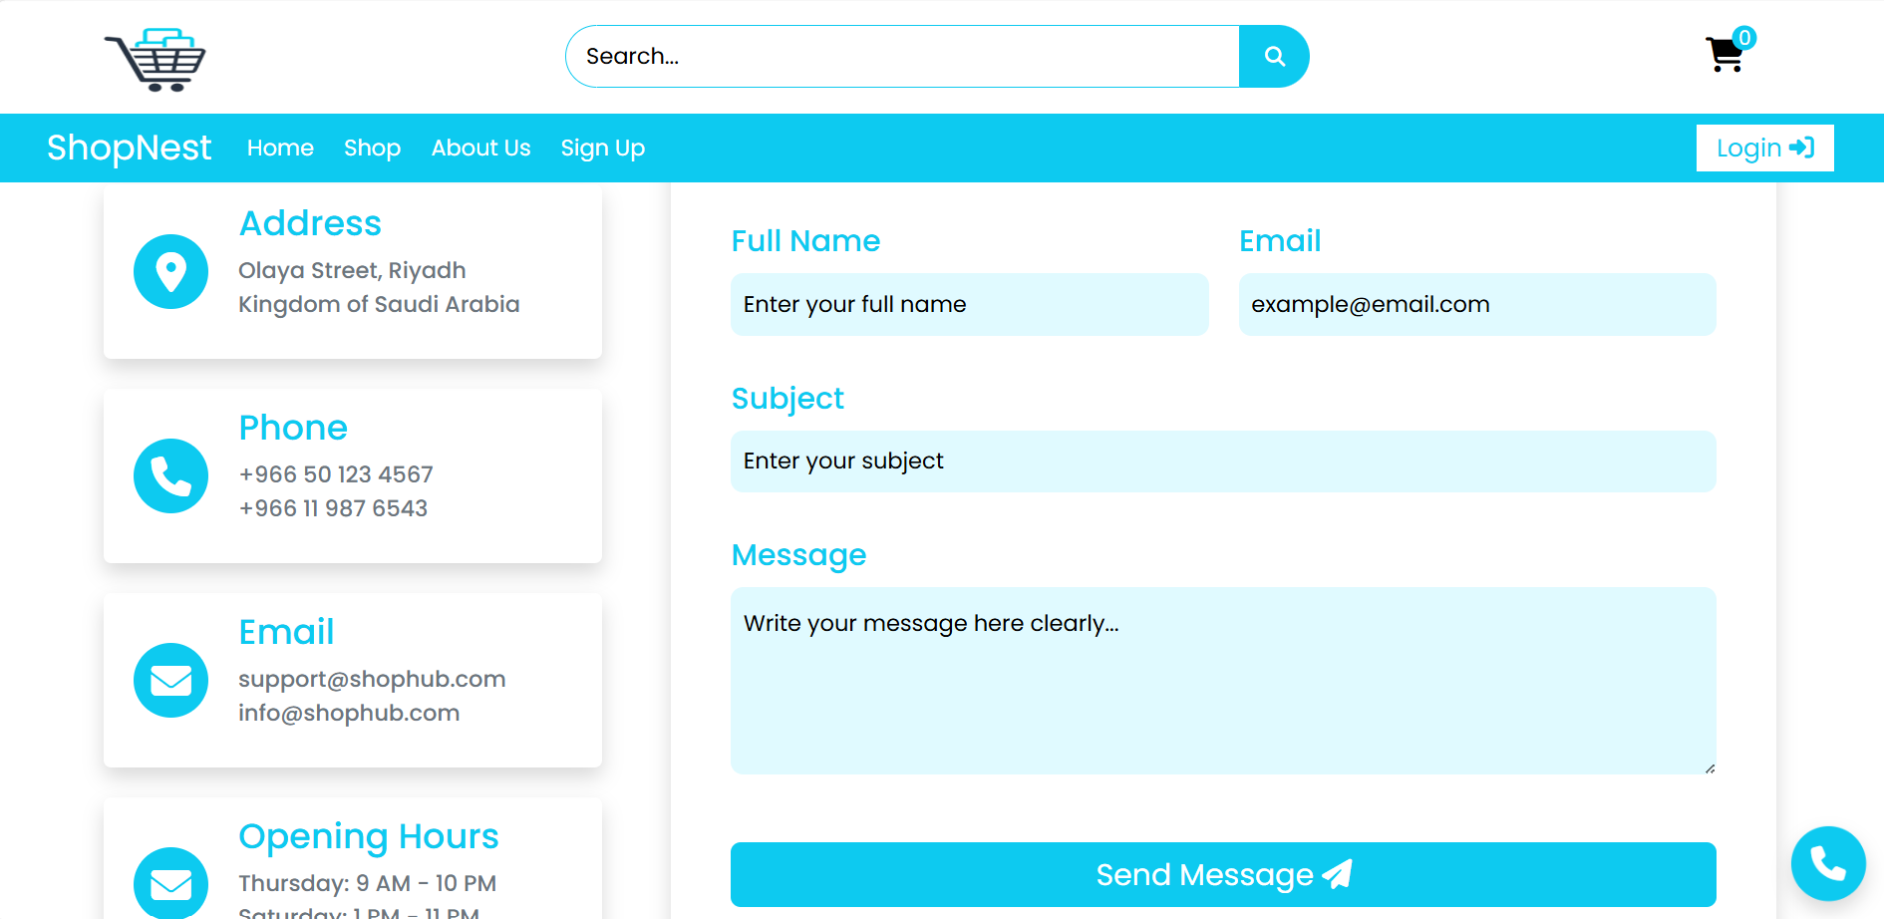
Task: Click the Phone handset circle icon
Action: [171, 476]
